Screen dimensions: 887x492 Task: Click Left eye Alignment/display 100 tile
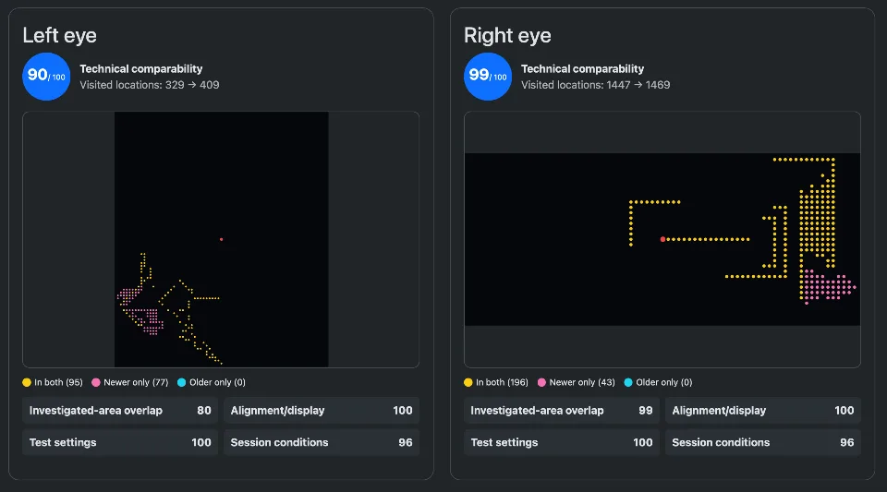click(322, 411)
